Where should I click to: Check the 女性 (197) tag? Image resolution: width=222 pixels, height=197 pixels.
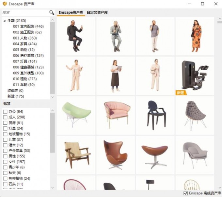pyautogui.click(x=5, y=162)
